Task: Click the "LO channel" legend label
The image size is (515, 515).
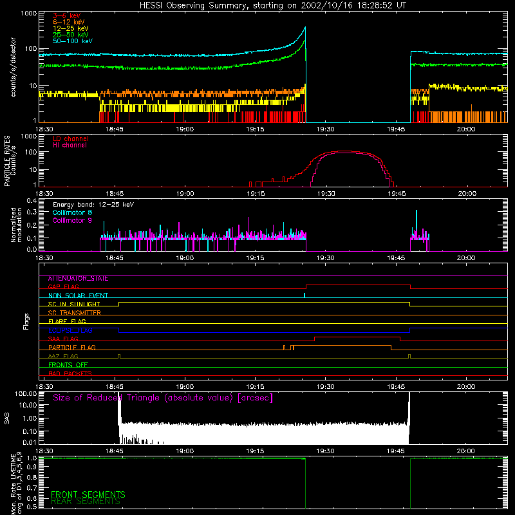Action: pyautogui.click(x=71, y=138)
